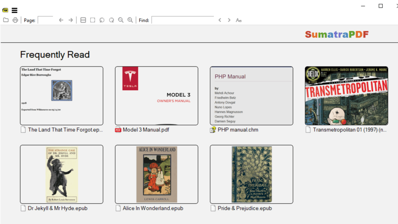Image resolution: width=398 pixels, height=224 pixels.
Task: Toggle single page view
Action: click(92, 20)
